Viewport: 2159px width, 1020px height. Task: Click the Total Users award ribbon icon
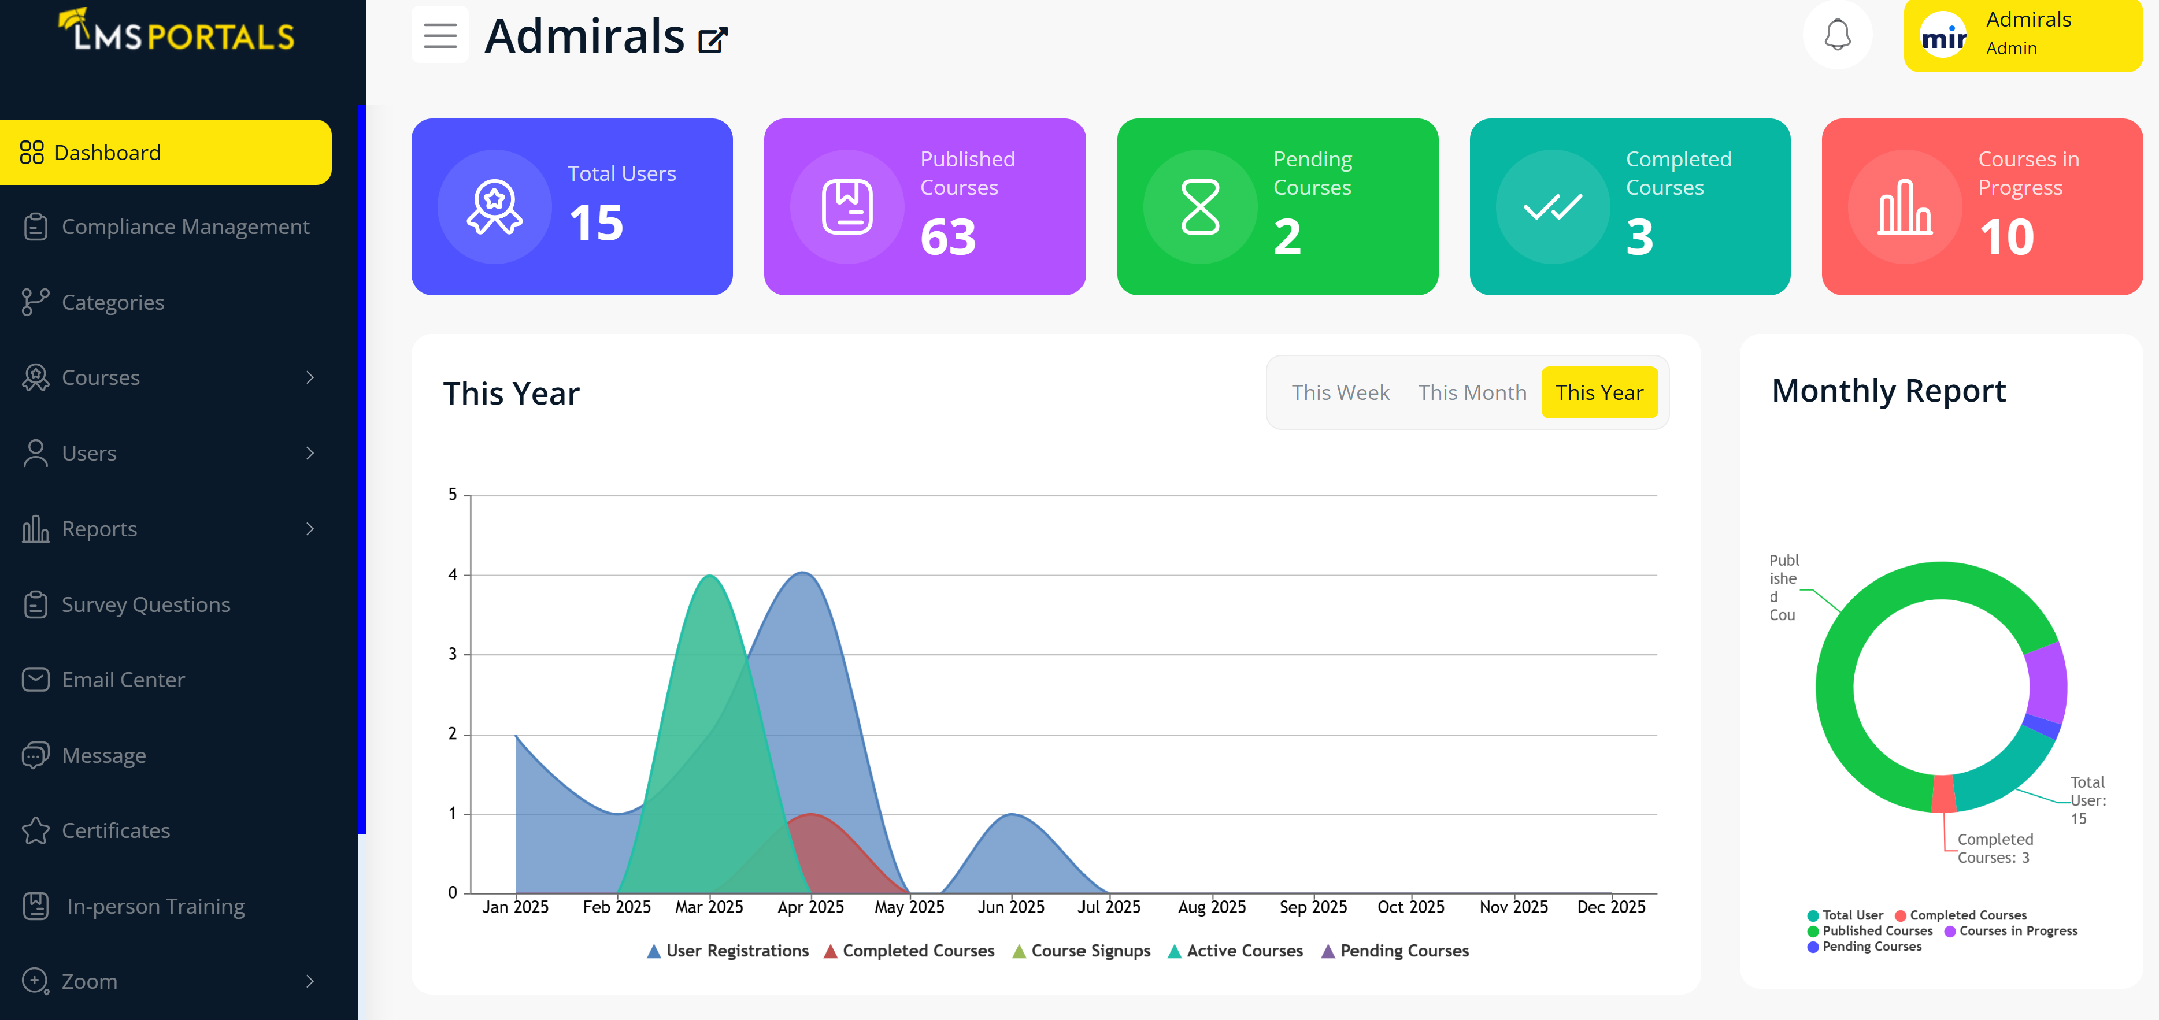494,207
